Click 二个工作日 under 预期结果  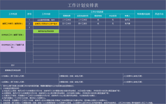click(67, 20)
